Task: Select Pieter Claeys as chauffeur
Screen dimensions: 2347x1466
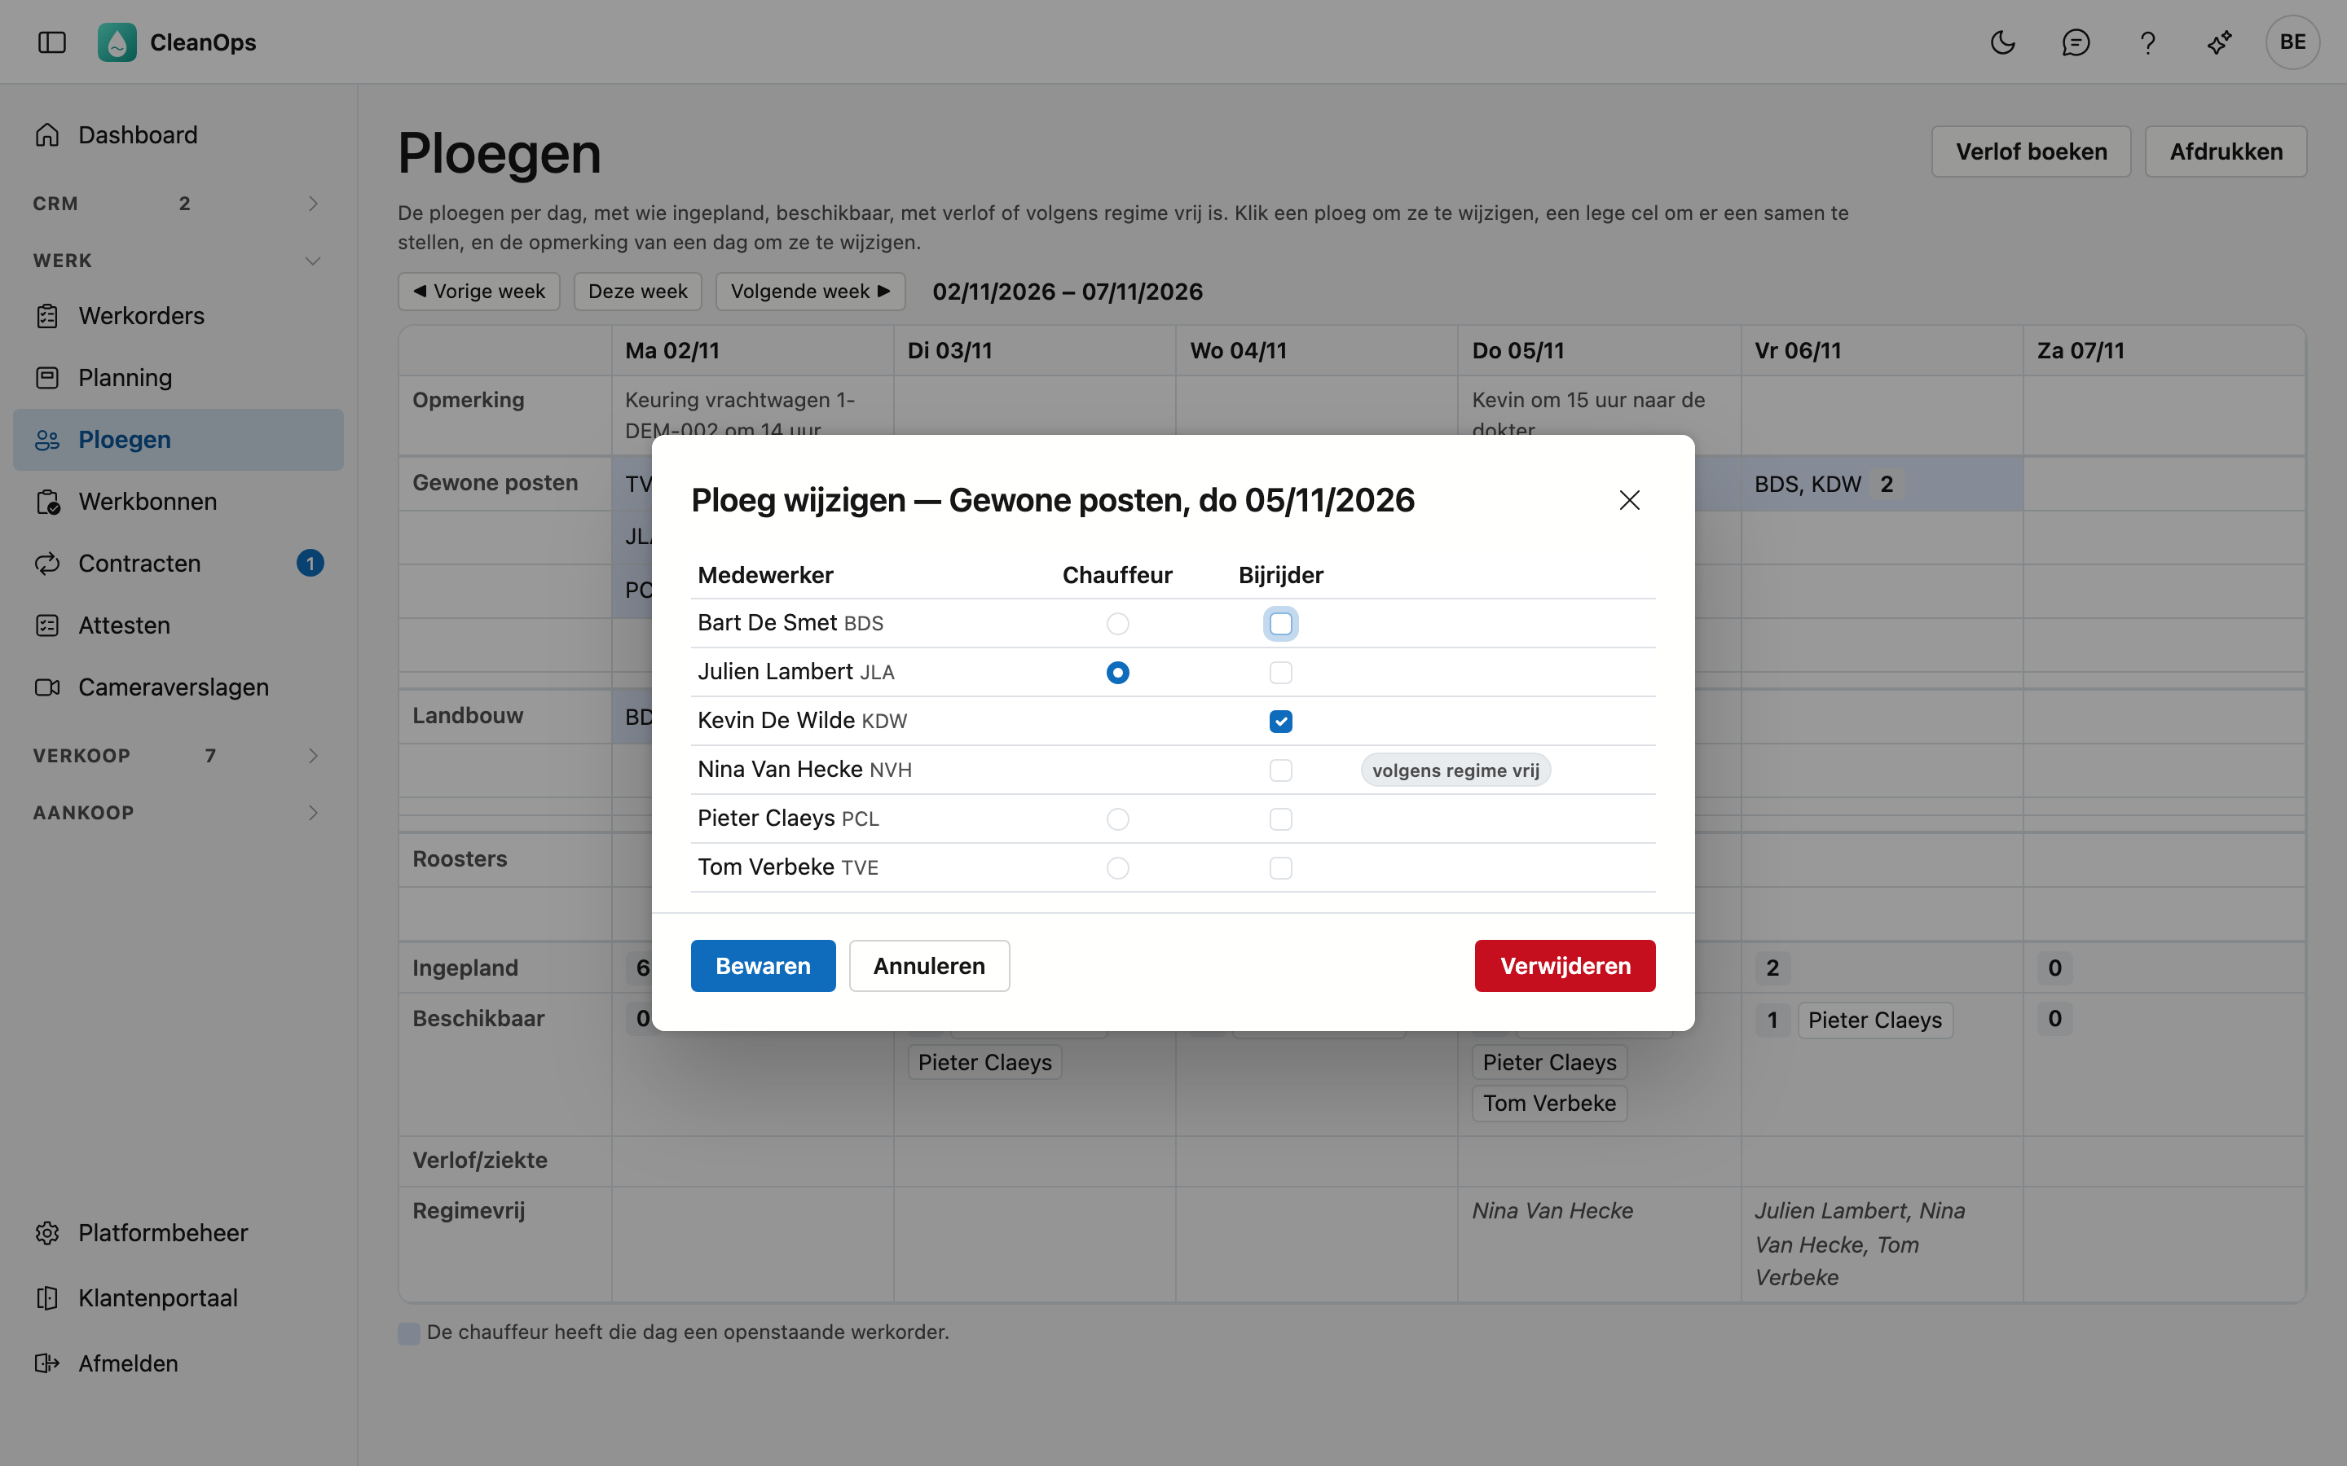Action: tap(1117, 819)
